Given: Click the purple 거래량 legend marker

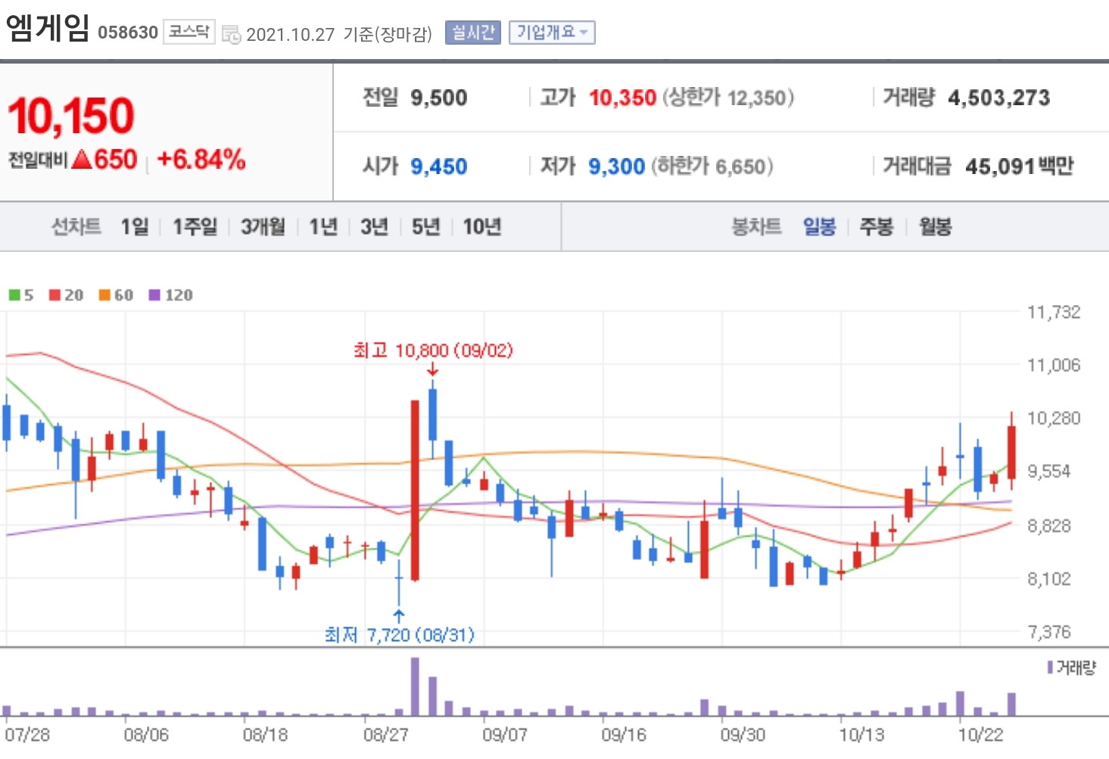Looking at the screenshot, I should [1050, 667].
